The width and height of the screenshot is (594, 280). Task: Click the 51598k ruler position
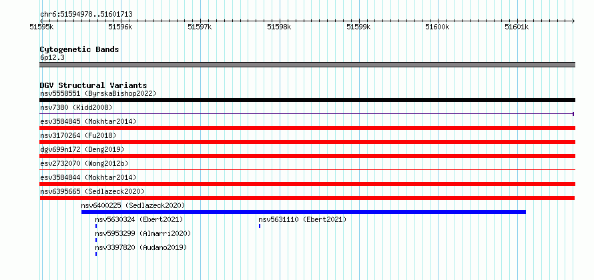[x=279, y=27]
